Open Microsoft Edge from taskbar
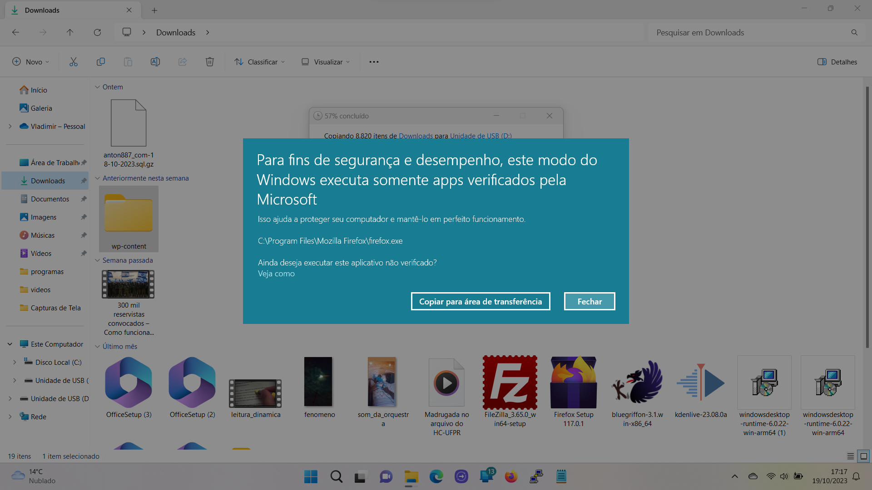This screenshot has width=872, height=490. click(436, 476)
